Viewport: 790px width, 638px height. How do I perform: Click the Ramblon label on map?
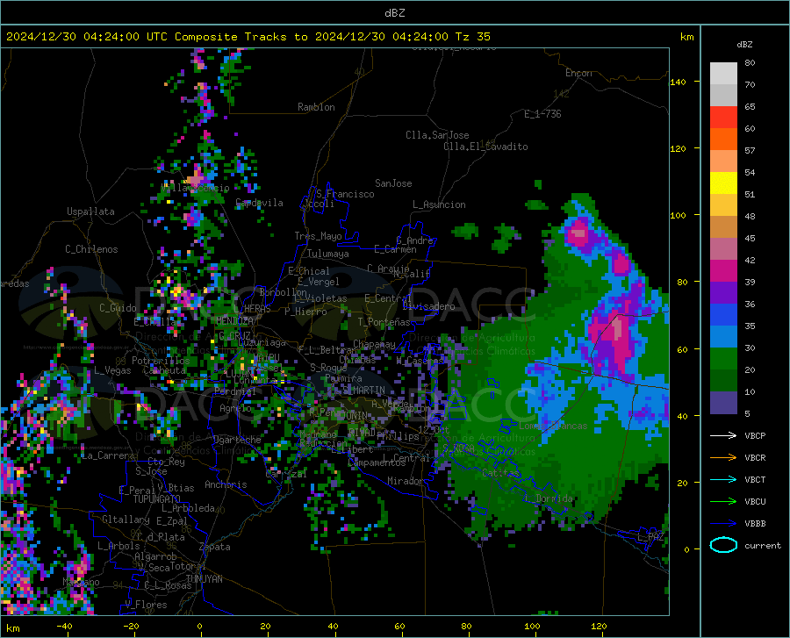(316, 107)
